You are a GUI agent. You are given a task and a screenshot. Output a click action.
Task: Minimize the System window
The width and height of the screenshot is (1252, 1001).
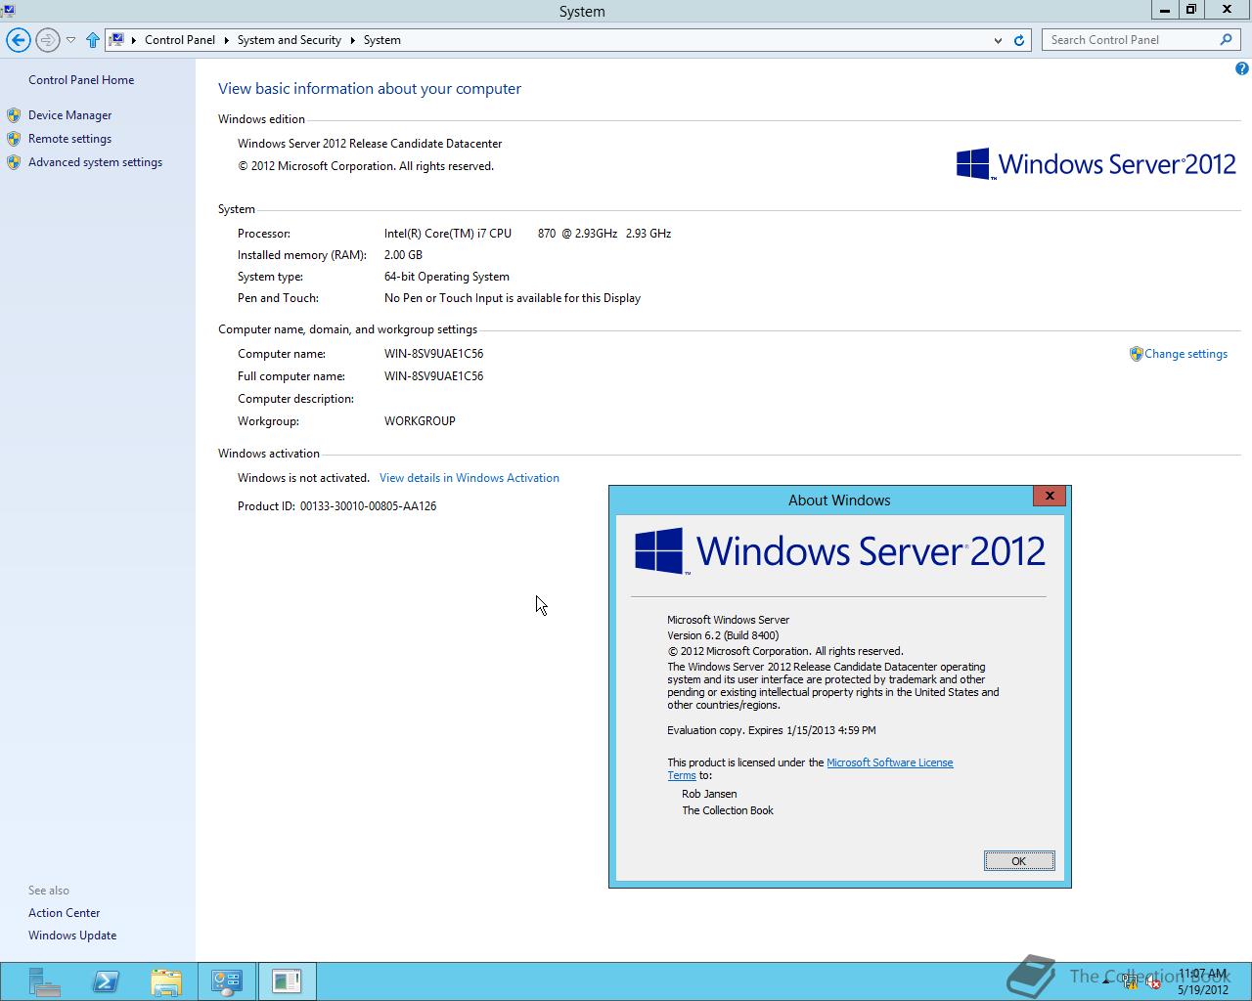click(1165, 10)
